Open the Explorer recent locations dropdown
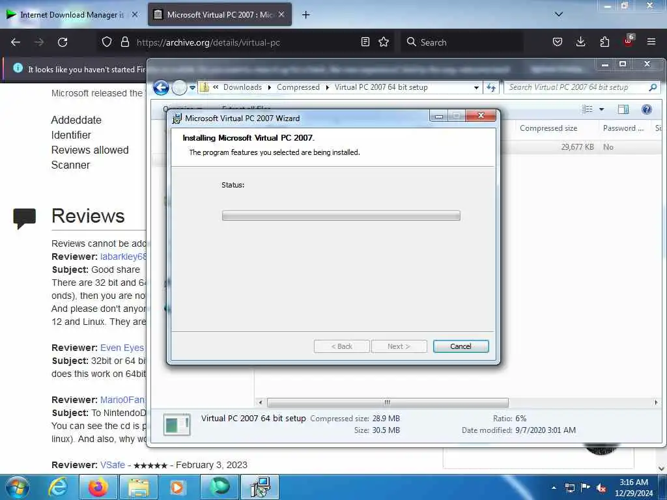 tap(192, 88)
